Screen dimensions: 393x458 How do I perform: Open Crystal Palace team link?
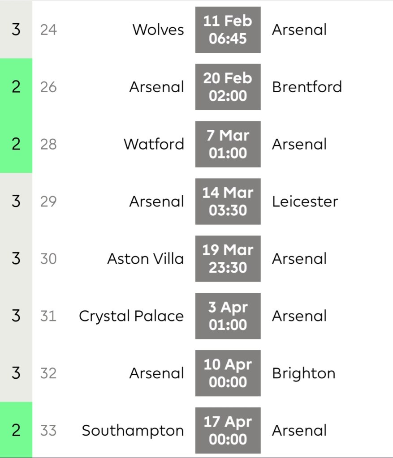(131, 316)
